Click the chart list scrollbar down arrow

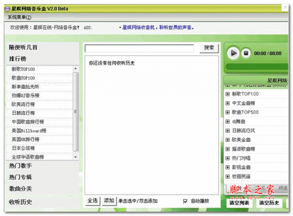pos(76,157)
